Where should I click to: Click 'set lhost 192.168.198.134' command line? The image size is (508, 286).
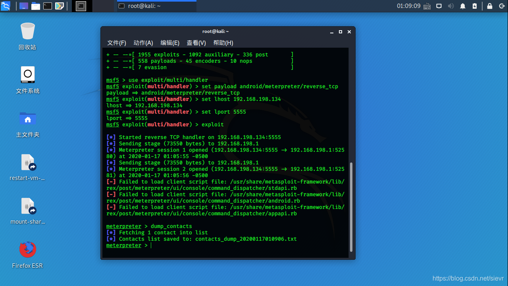pyautogui.click(x=194, y=99)
